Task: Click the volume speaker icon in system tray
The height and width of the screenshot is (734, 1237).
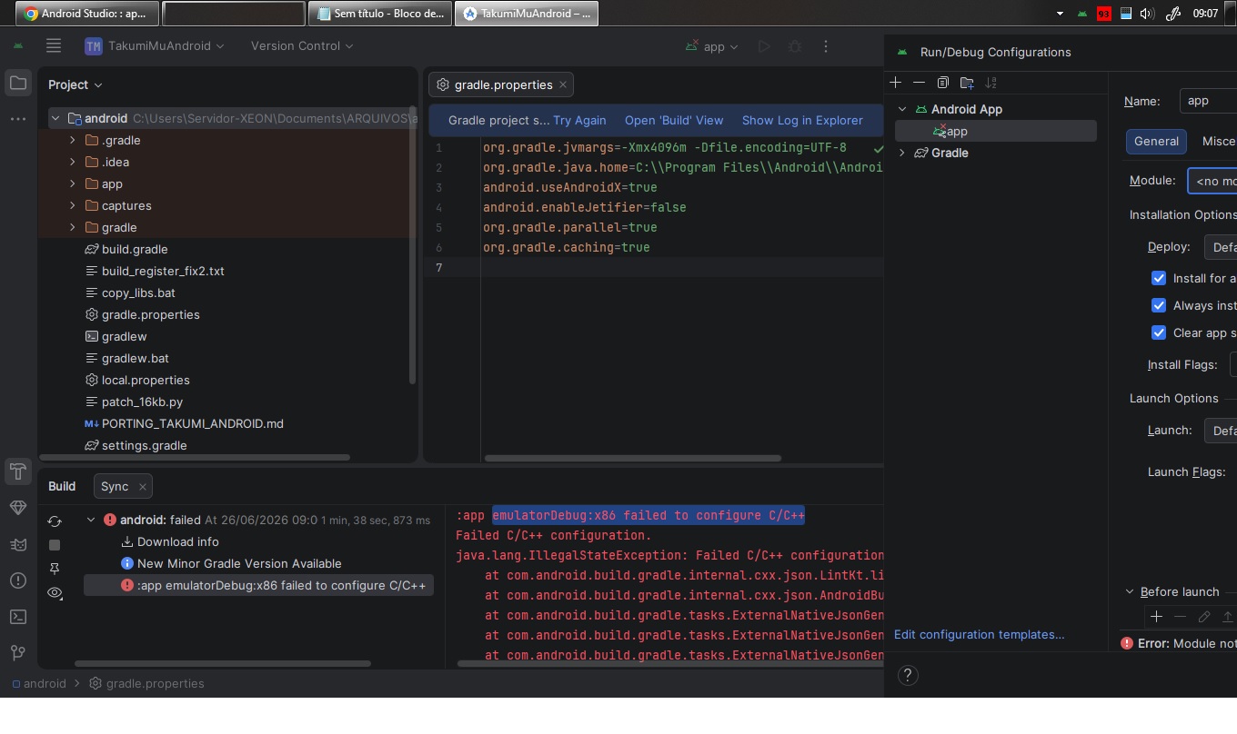Action: (1146, 14)
